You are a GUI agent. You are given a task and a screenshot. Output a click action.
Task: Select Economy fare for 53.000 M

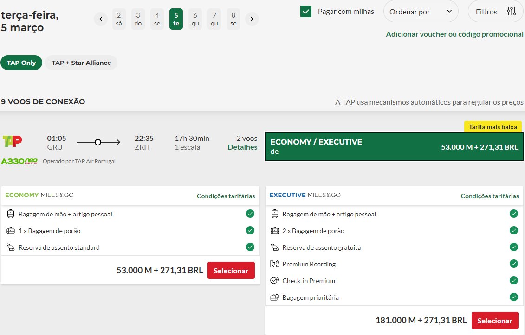pos(231,271)
